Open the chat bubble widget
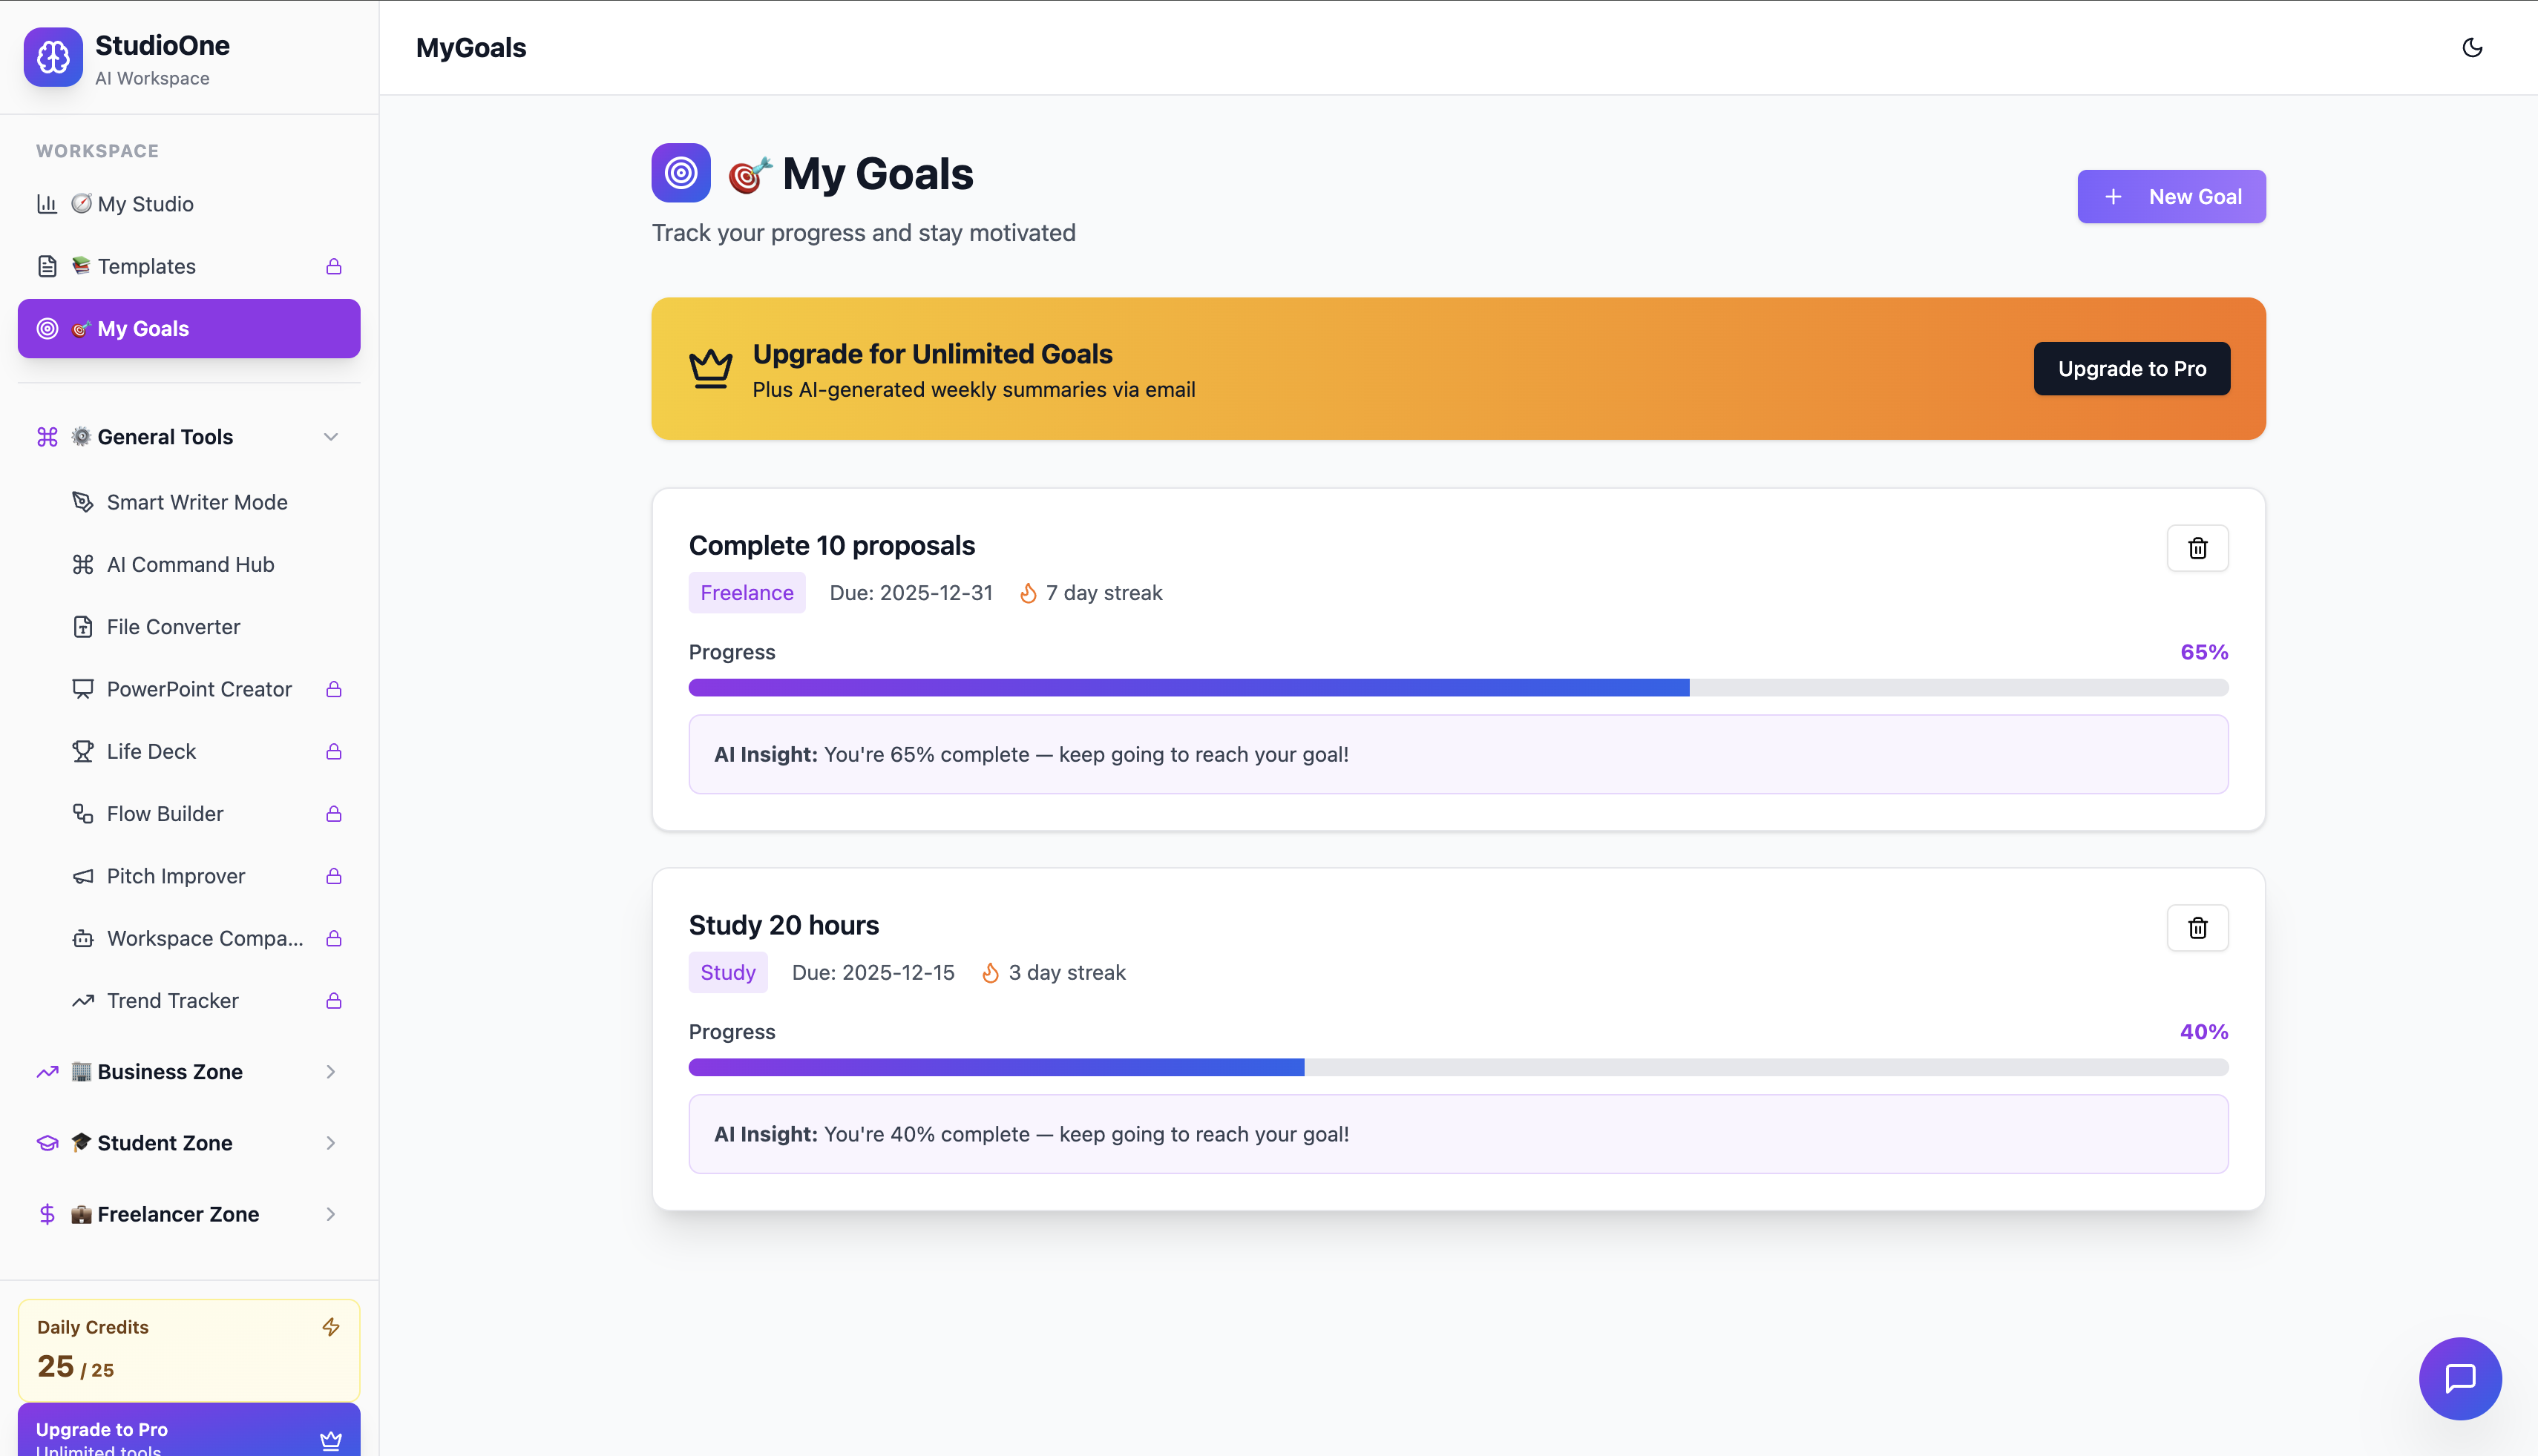Viewport: 2538px width, 1456px height. [2460, 1378]
